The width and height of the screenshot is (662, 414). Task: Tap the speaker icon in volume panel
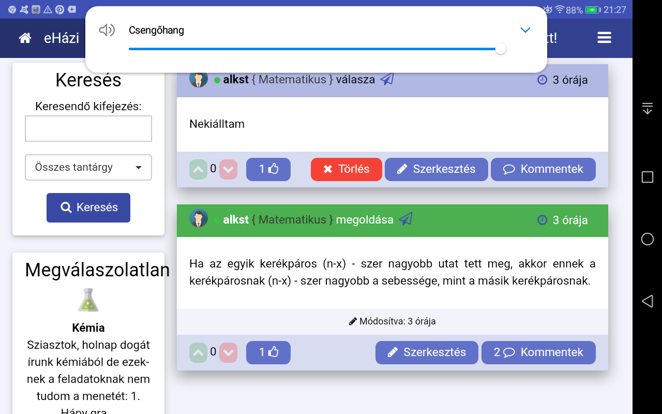107,31
